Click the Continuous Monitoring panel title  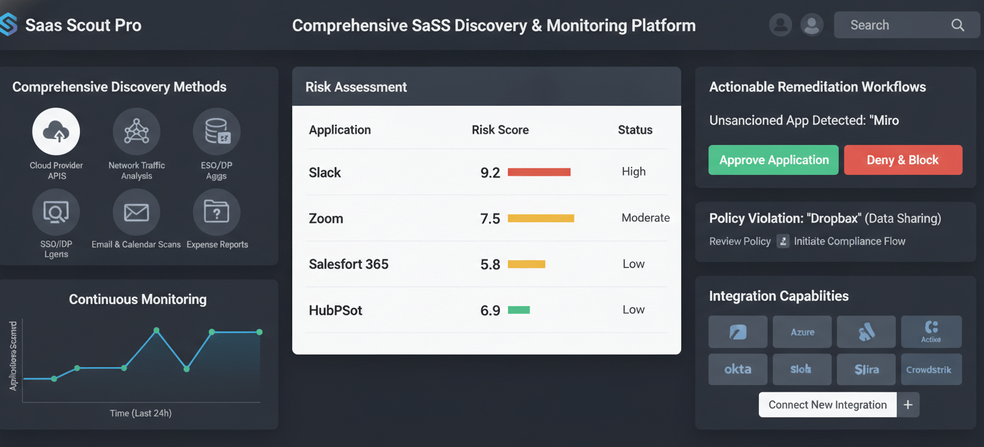tap(138, 299)
